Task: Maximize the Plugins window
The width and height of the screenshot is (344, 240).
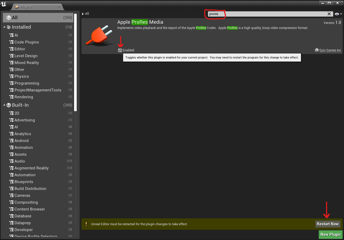Action: [330, 3]
